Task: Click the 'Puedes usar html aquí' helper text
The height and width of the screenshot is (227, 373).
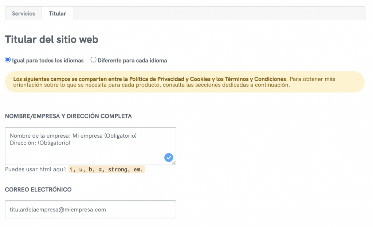Action: tap(36, 170)
